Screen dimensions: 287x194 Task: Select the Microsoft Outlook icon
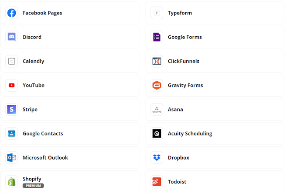pos(12,157)
